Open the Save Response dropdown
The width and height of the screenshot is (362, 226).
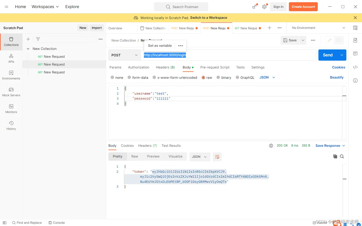coord(330,146)
